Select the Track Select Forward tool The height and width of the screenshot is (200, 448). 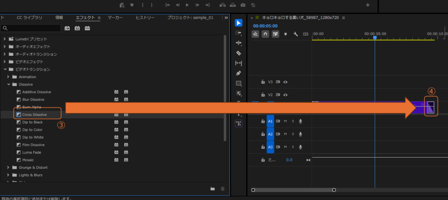point(238,33)
